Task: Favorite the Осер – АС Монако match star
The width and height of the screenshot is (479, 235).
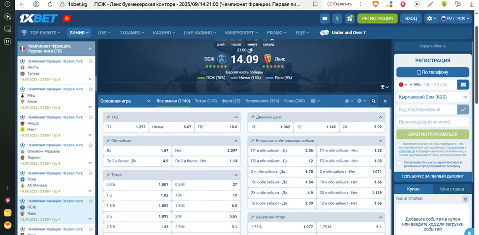Action: [90, 173]
